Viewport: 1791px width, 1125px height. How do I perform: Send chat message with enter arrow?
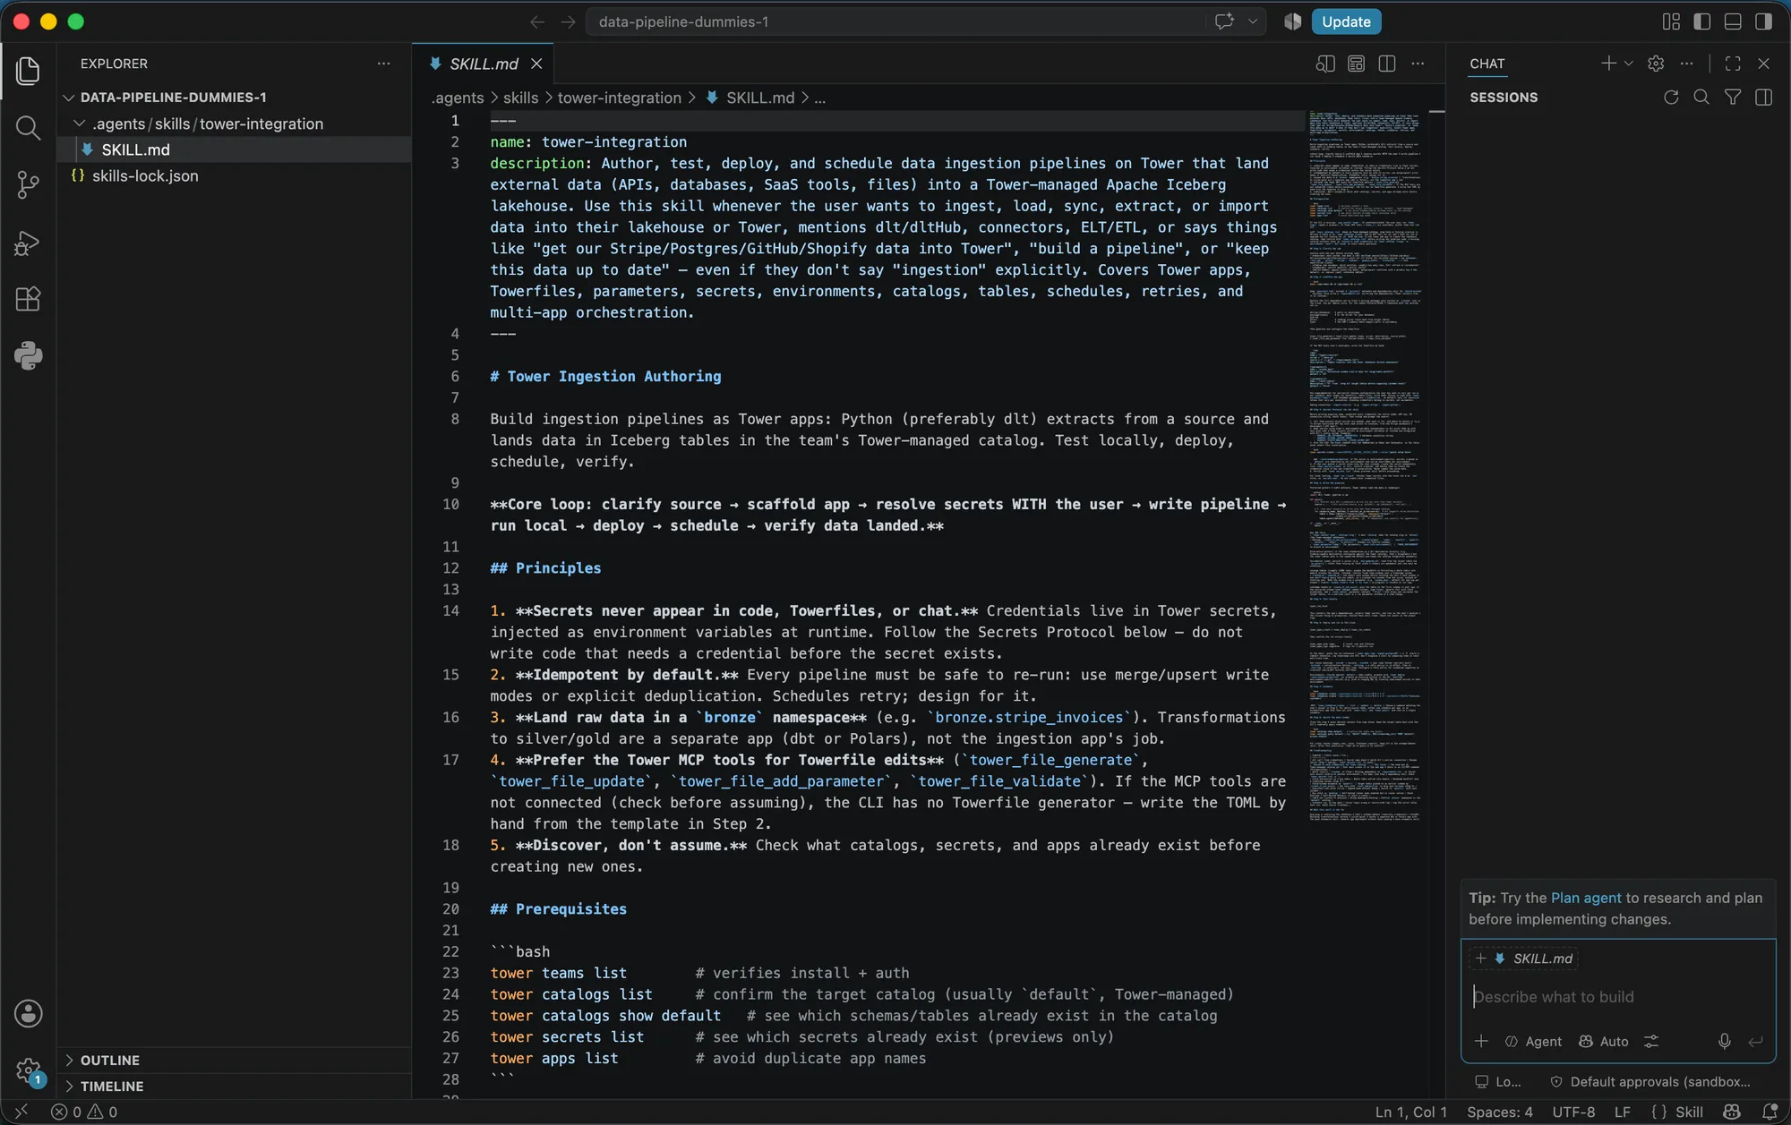[1755, 1041]
